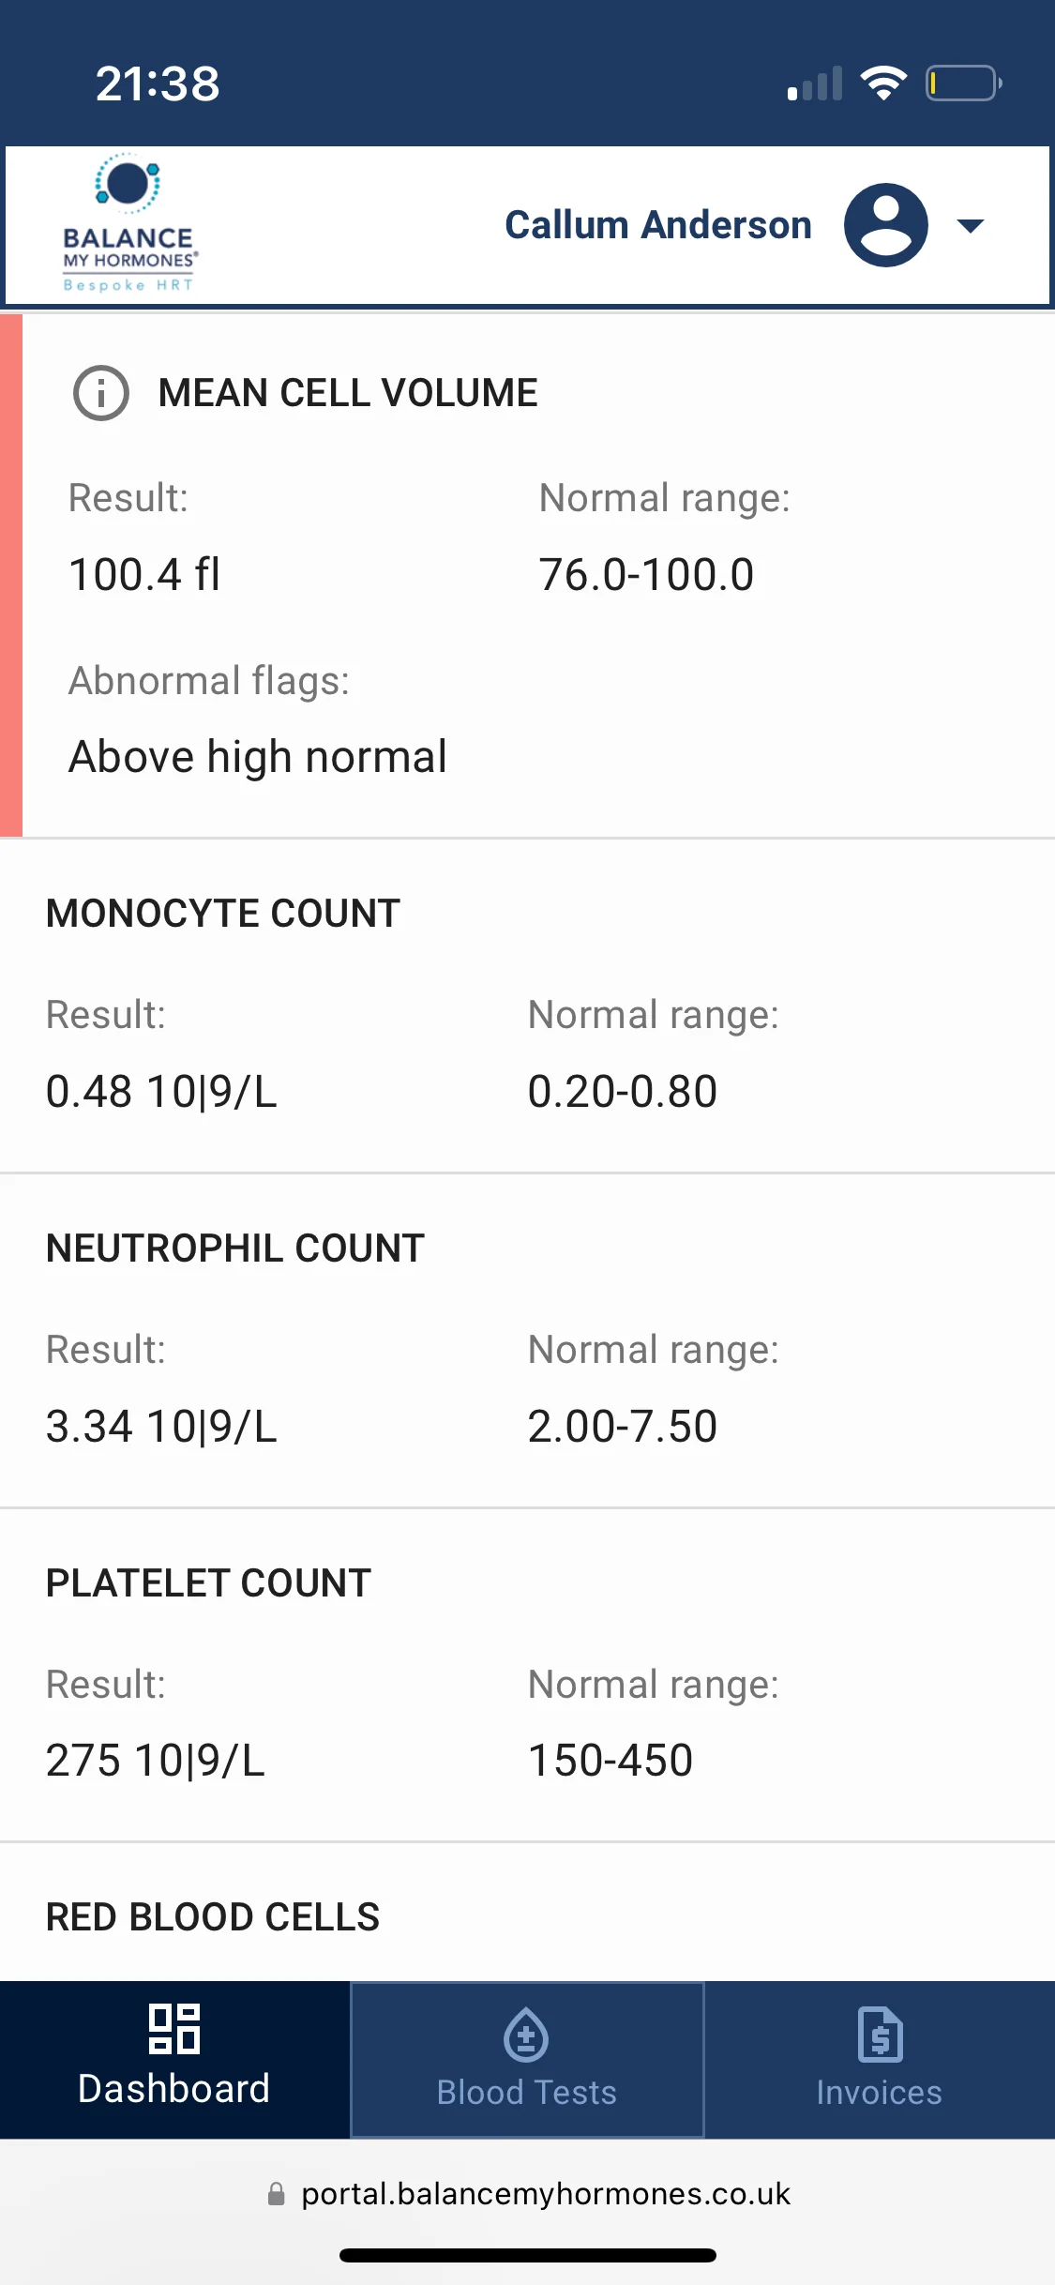Expand the account dropdown arrow

click(970, 226)
